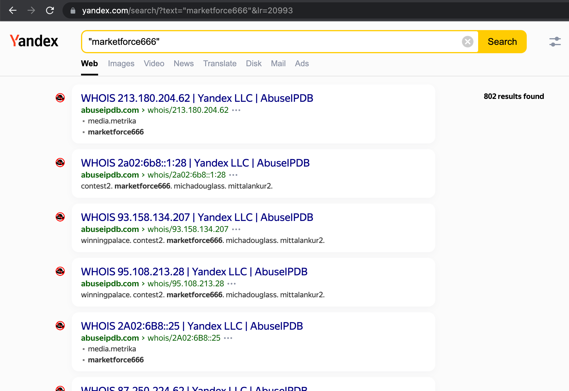Open more options for whois/2A02:6B8::25 result
The width and height of the screenshot is (569, 391).
point(228,338)
